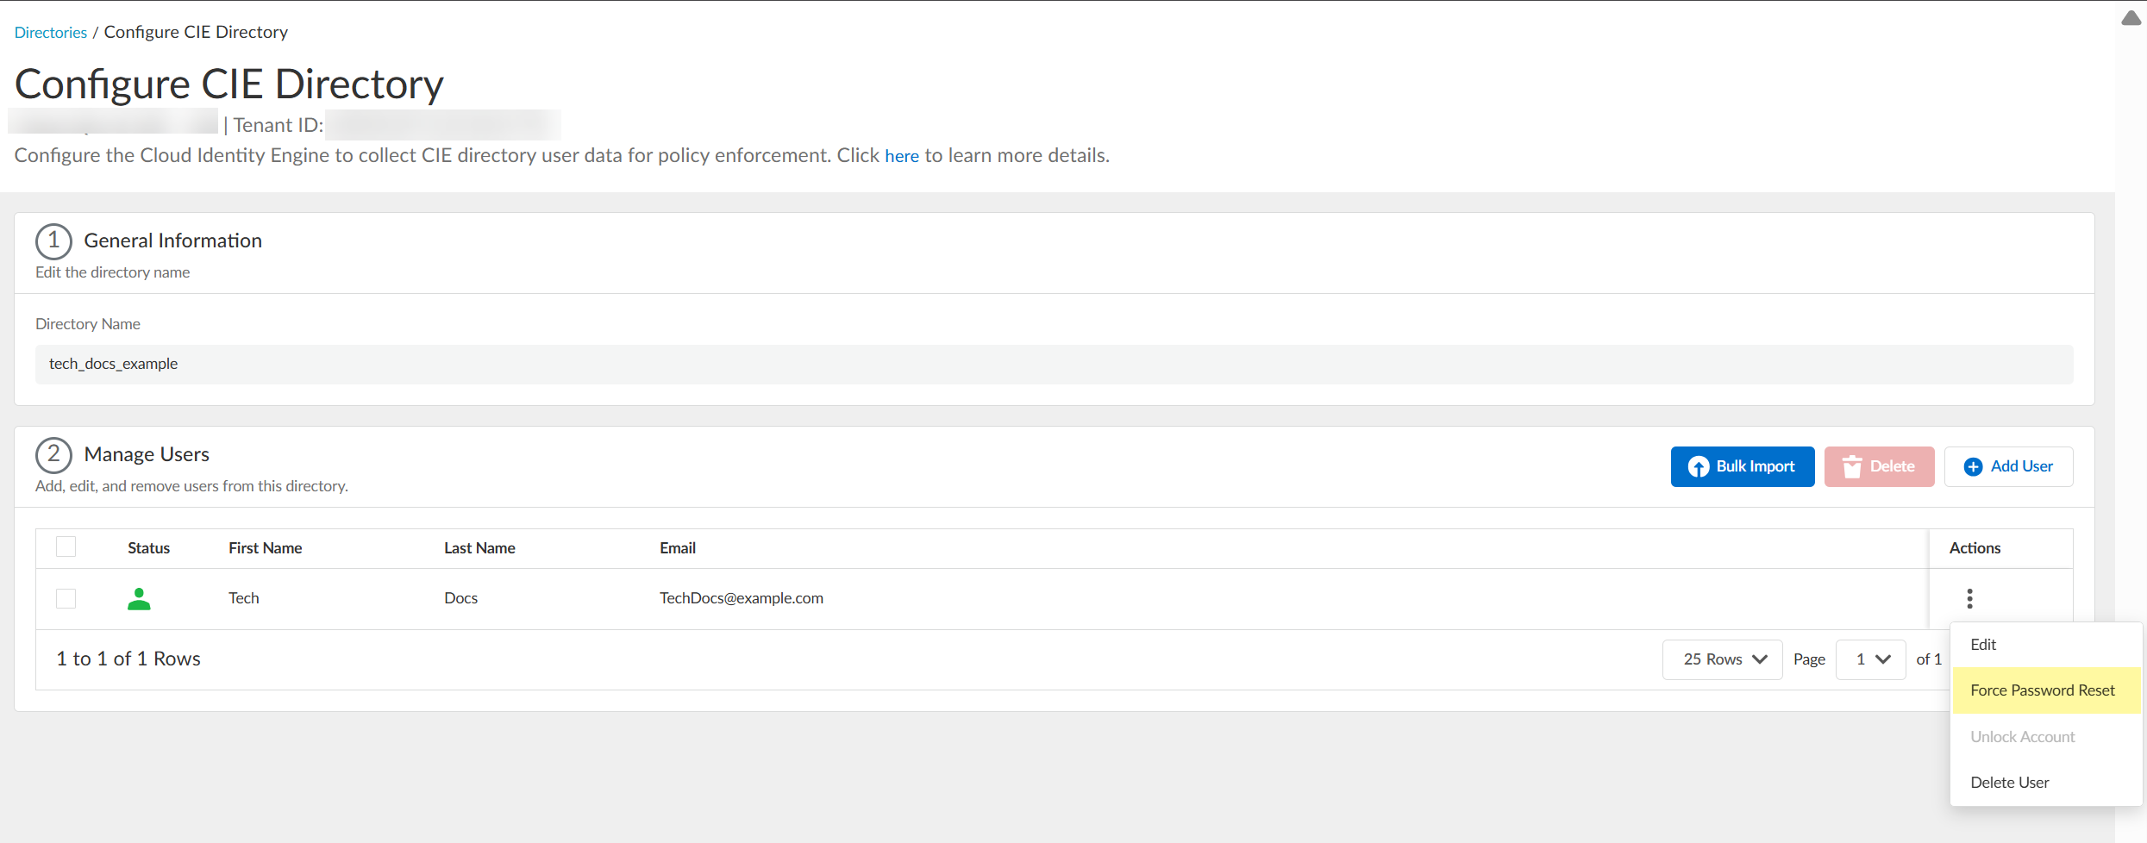Toggle the select-all users checkbox

(66, 547)
